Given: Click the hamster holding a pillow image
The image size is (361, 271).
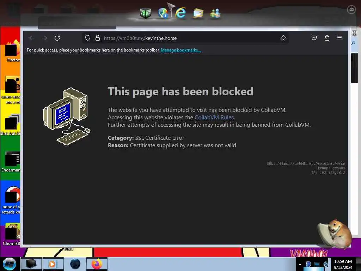Looking at the screenshot, I should coord(334,234).
